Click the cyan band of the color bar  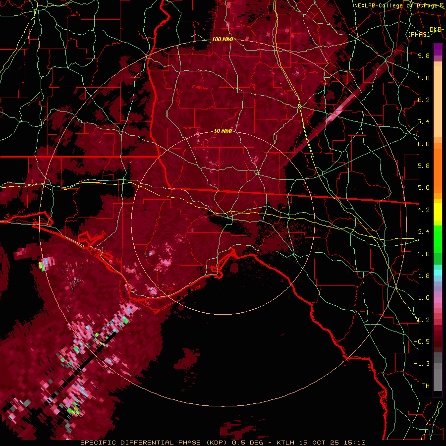(438, 273)
